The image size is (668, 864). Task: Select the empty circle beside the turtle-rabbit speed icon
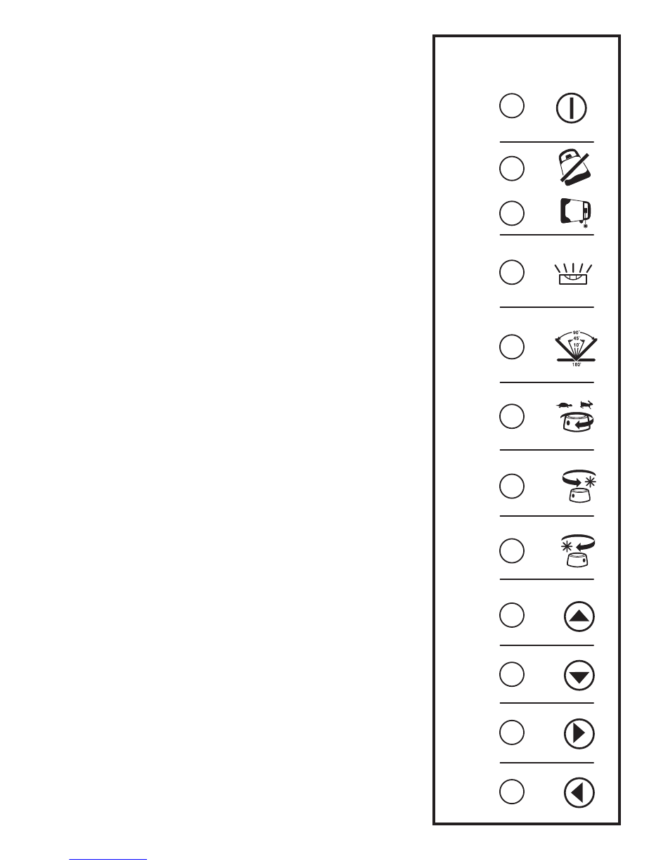[512, 415]
